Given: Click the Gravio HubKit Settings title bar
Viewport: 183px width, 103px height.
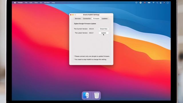Looking at the screenshot, I should 91,15.
